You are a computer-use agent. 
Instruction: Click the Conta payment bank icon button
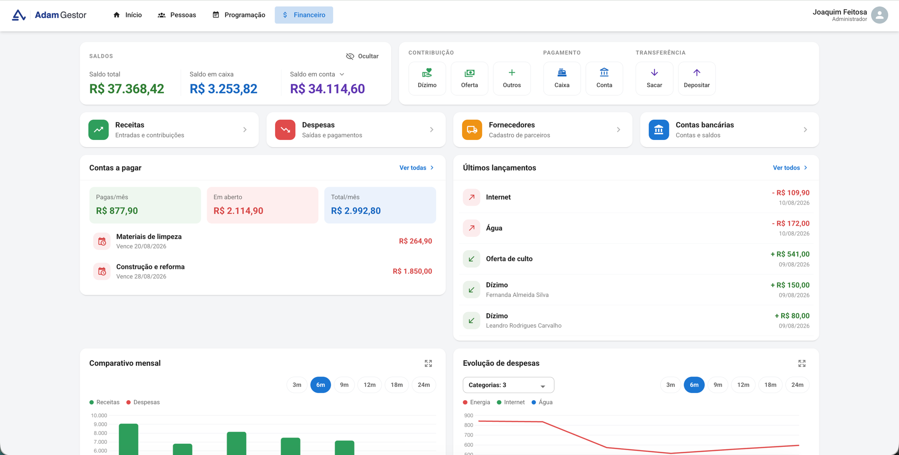(x=604, y=79)
